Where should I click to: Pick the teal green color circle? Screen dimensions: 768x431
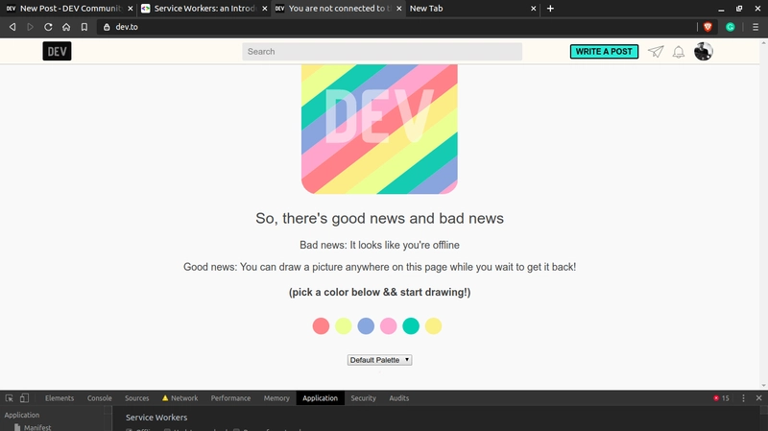pyautogui.click(x=411, y=325)
